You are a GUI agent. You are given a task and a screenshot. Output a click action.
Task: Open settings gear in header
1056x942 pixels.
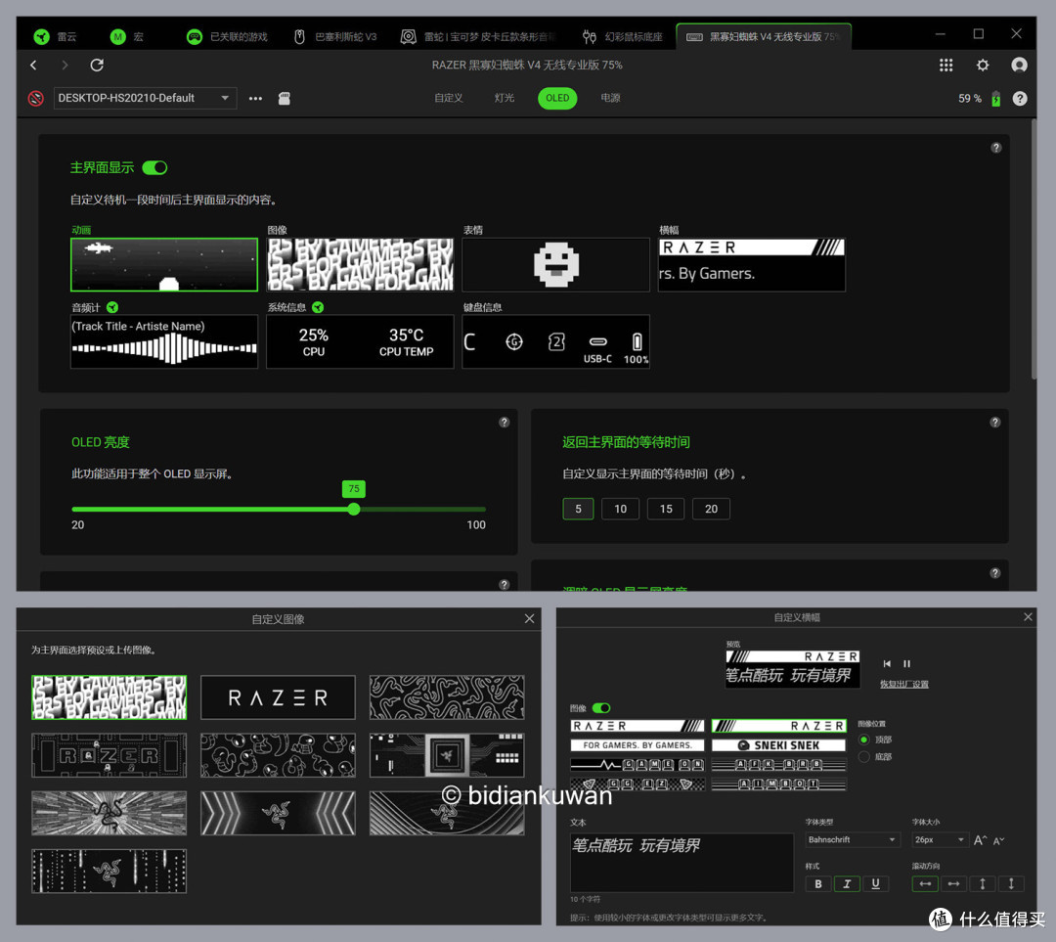pos(983,65)
